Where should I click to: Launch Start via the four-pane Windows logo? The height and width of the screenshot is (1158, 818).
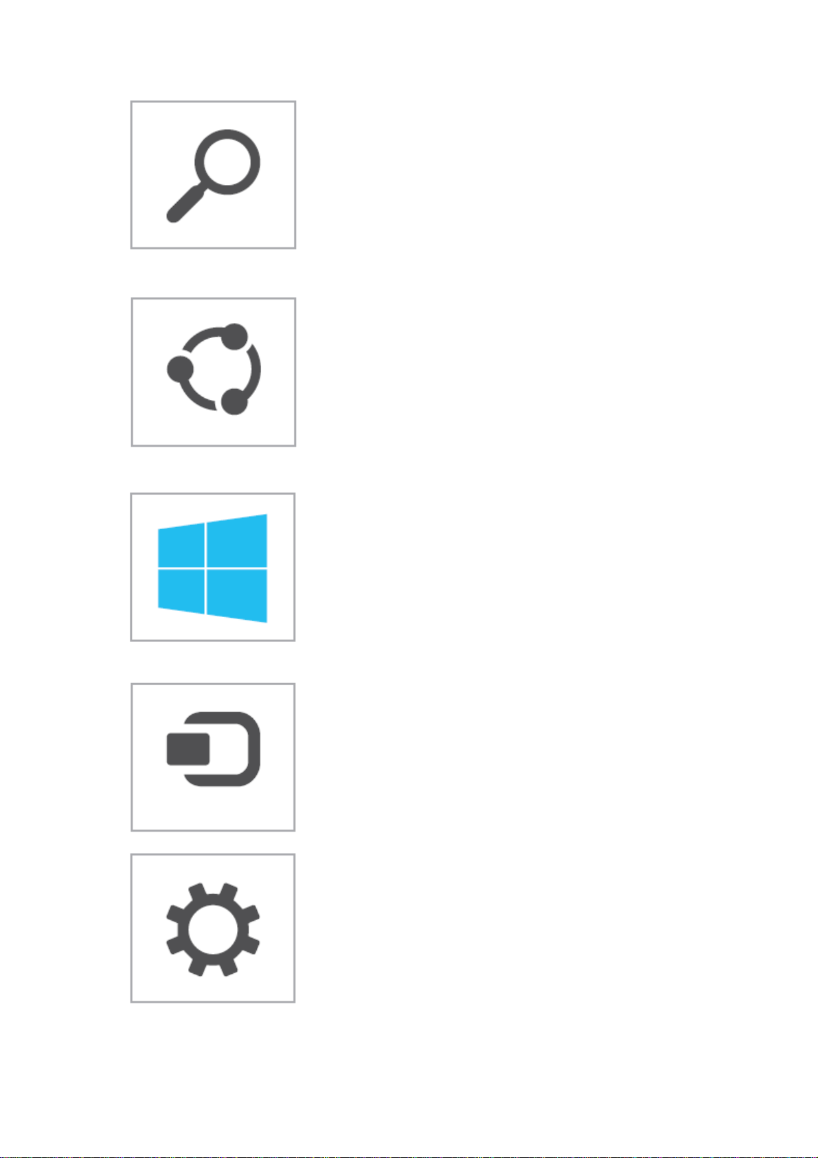[x=213, y=567]
